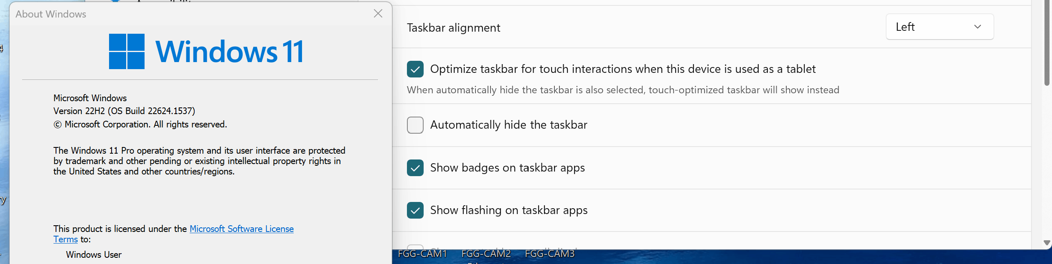Close the About Windows dialog

tap(378, 14)
